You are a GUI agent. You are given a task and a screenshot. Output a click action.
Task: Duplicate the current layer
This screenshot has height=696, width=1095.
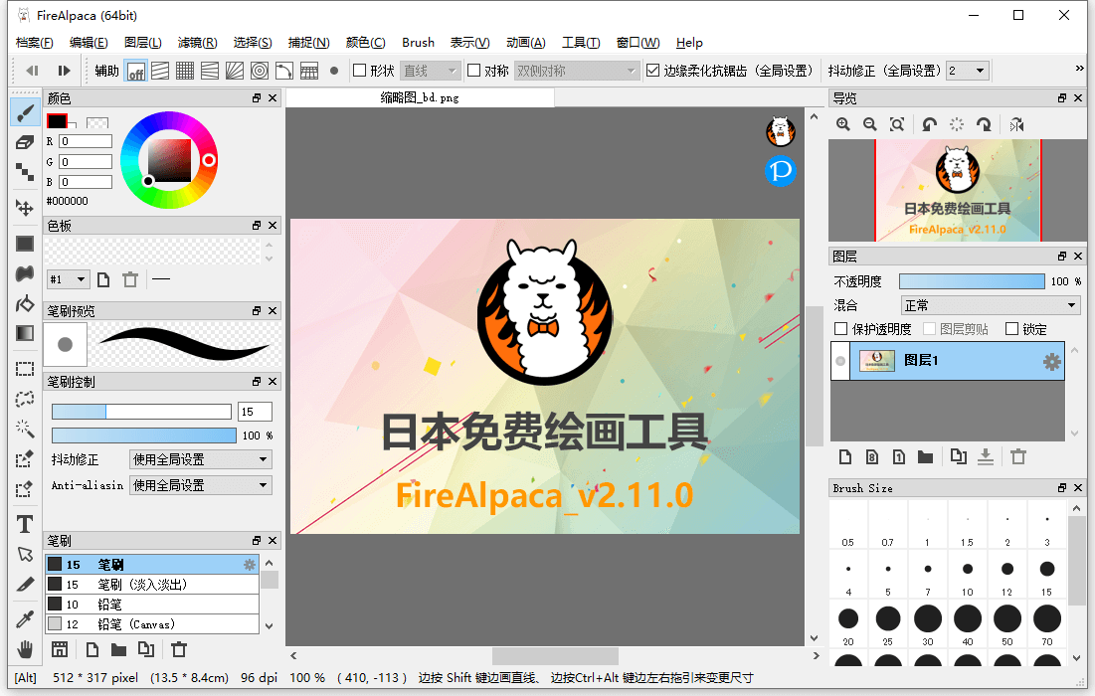tap(958, 457)
